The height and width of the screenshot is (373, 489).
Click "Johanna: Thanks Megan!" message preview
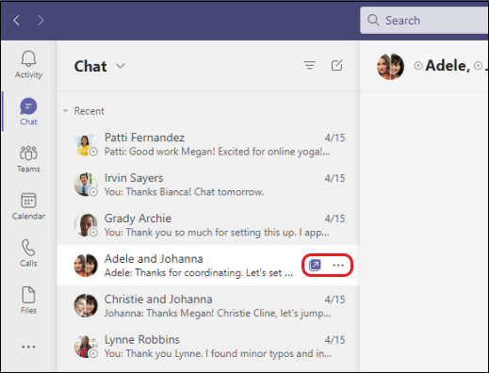pyautogui.click(x=218, y=313)
